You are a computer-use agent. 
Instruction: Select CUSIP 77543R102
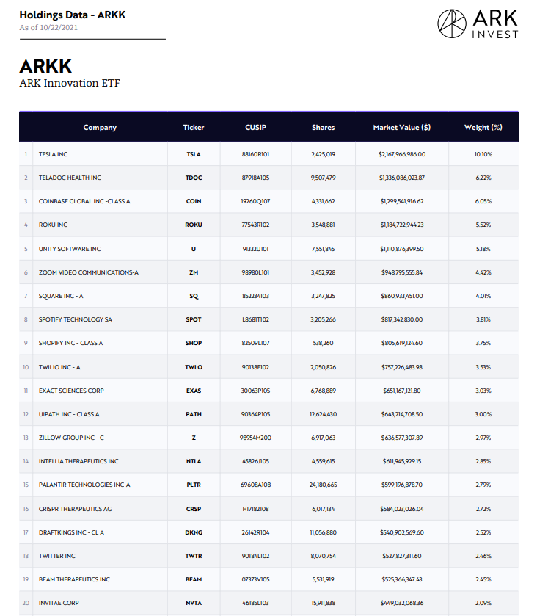(x=255, y=225)
